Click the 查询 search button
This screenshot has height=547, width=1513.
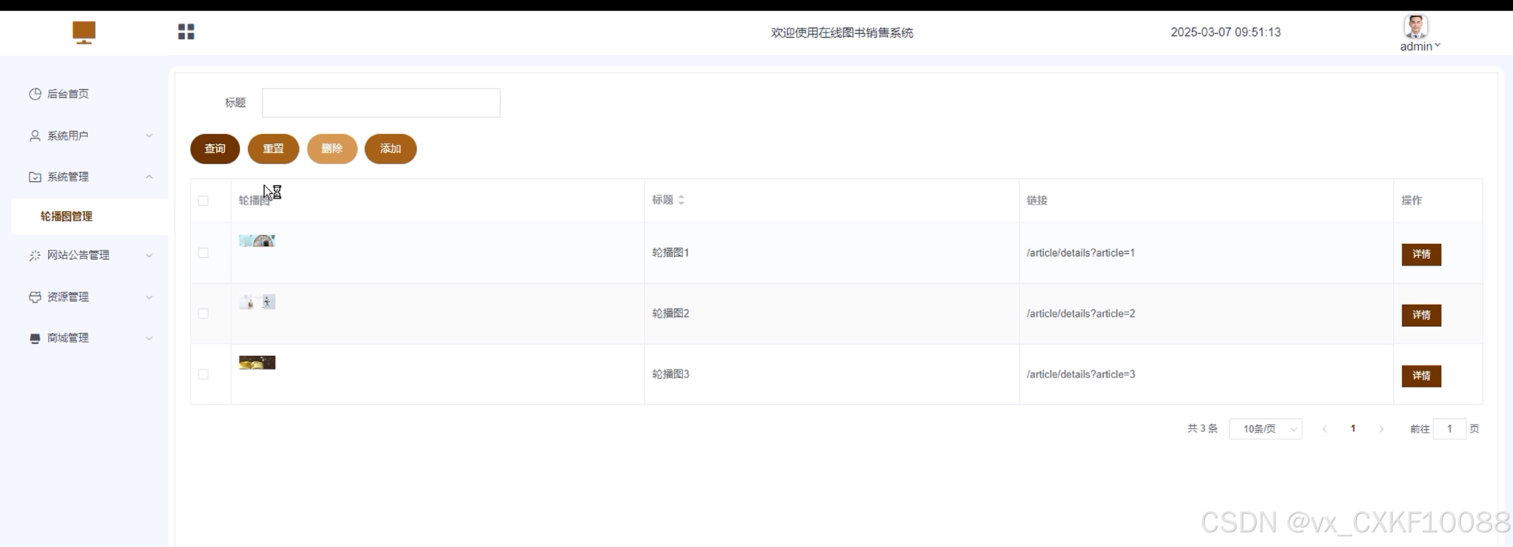coord(215,149)
